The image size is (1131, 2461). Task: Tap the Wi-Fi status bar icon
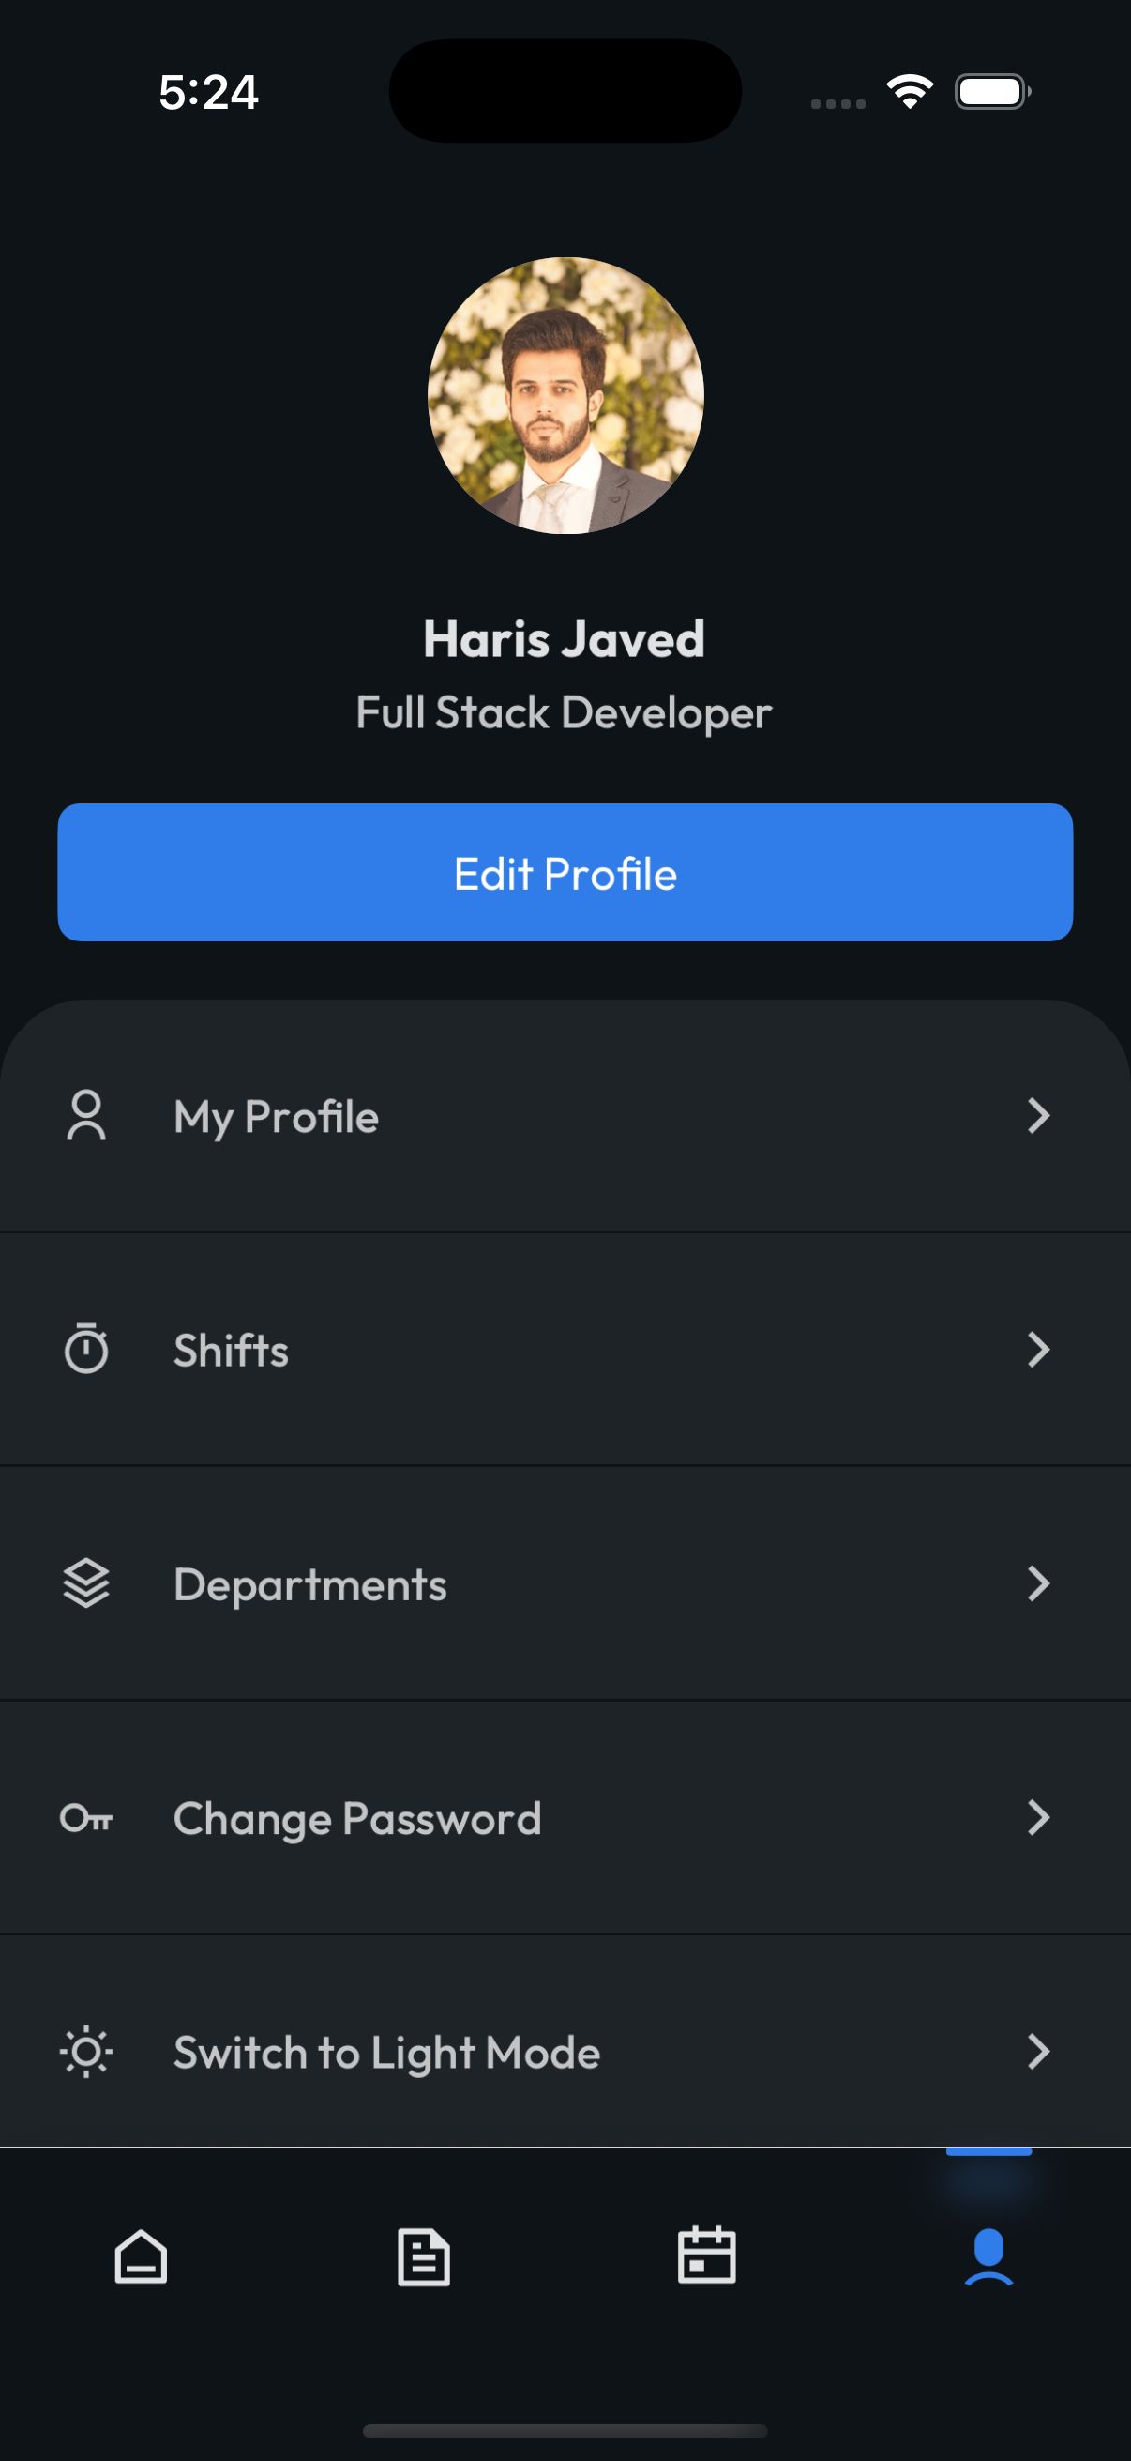tap(910, 92)
